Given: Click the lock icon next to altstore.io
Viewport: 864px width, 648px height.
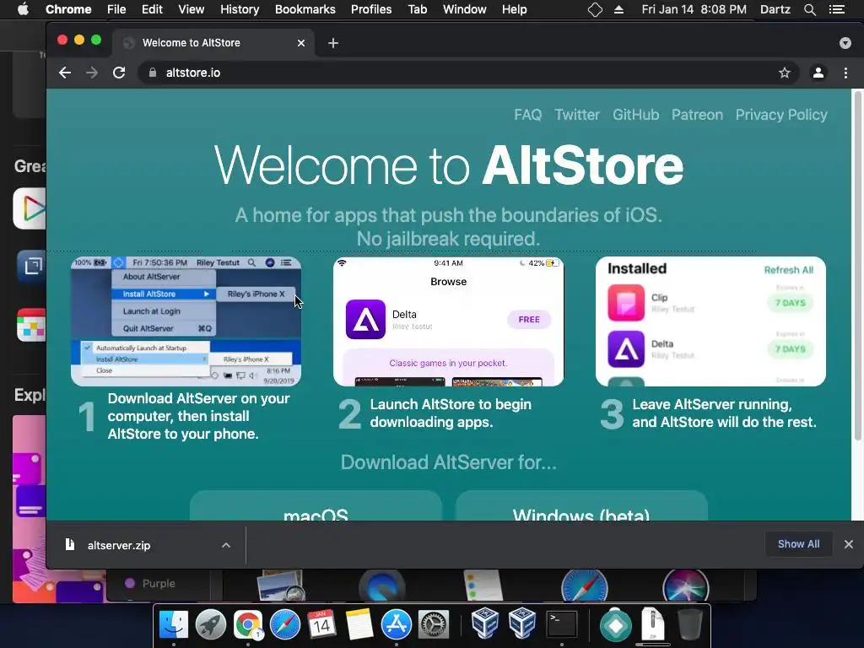Looking at the screenshot, I should (x=153, y=73).
